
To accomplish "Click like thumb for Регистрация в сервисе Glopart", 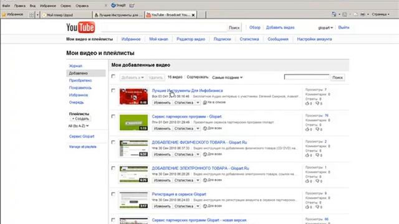I will coord(307,207).
